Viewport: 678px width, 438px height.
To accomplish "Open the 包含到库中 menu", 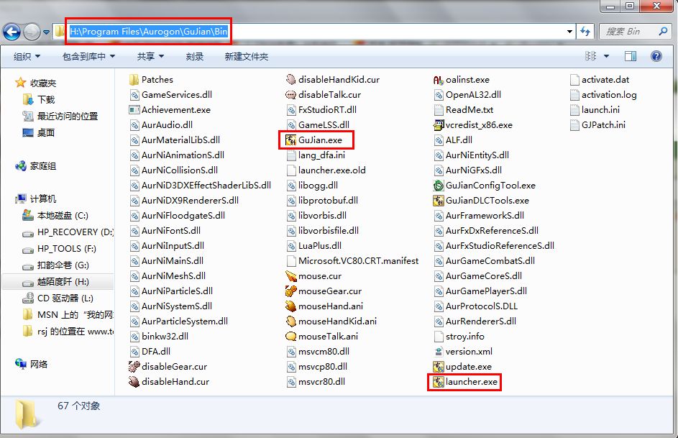I will tap(88, 56).
